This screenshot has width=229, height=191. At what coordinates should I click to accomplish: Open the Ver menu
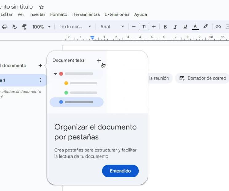click(x=21, y=14)
